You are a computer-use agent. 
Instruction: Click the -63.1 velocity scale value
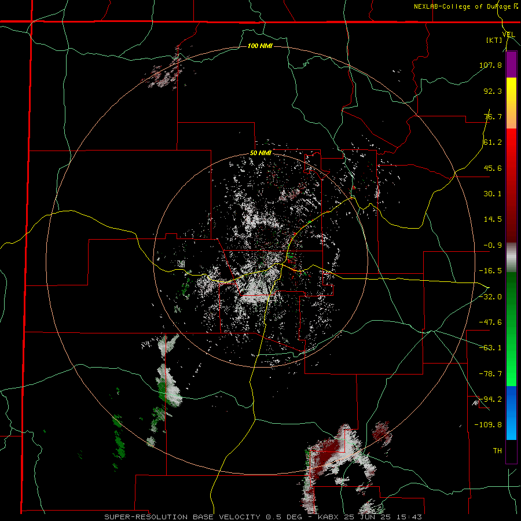[490, 348]
